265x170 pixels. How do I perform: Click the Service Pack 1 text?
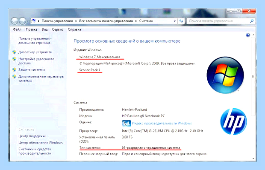(90, 70)
